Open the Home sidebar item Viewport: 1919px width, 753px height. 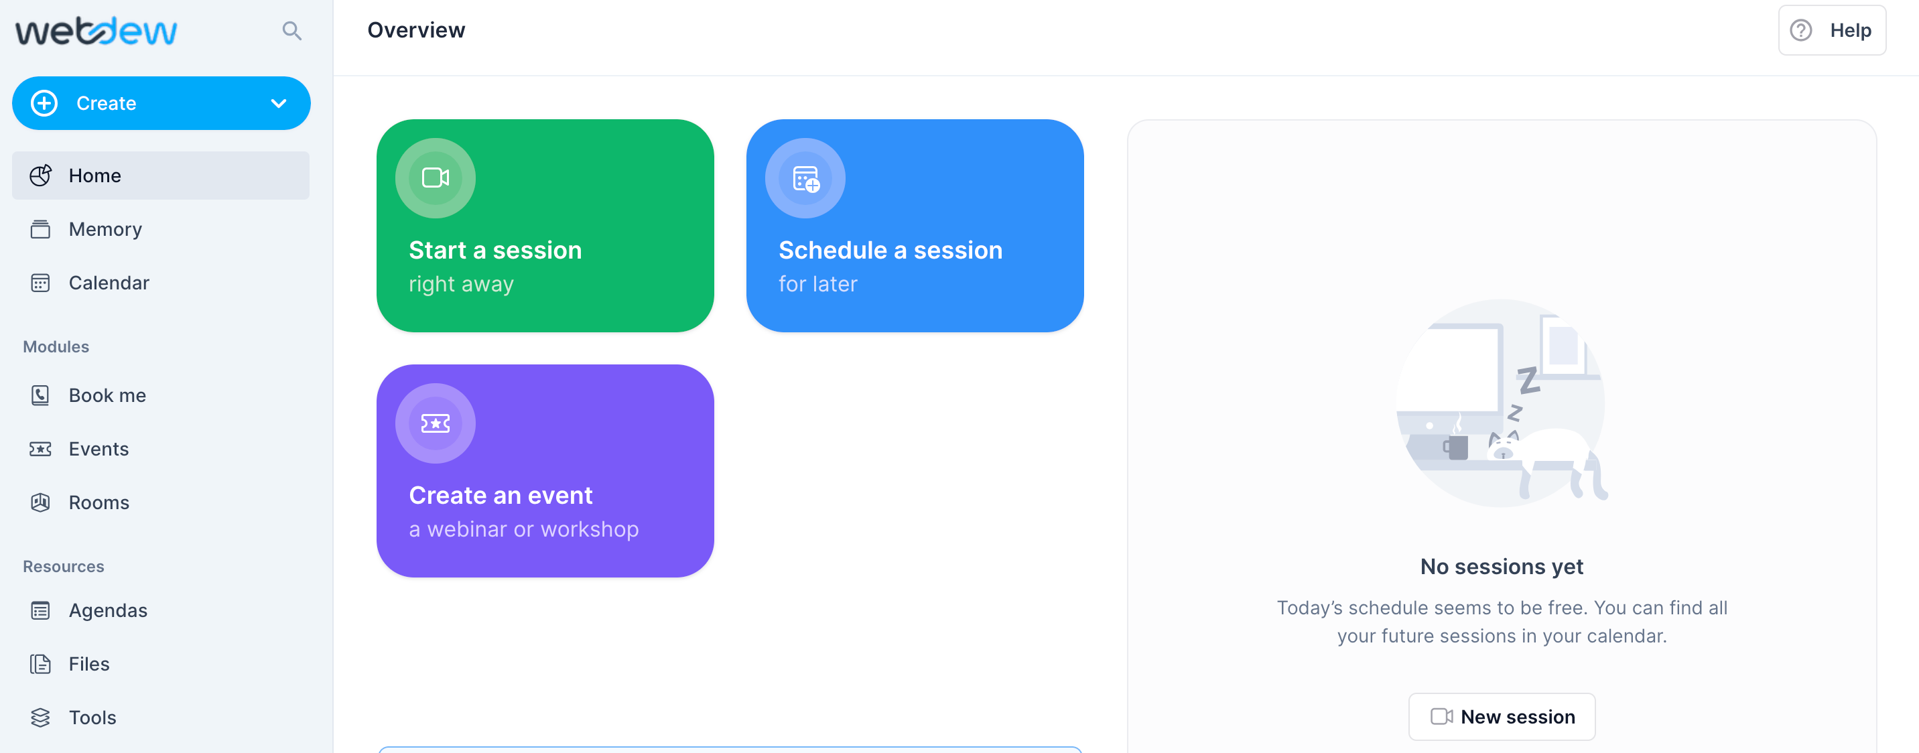tap(161, 176)
